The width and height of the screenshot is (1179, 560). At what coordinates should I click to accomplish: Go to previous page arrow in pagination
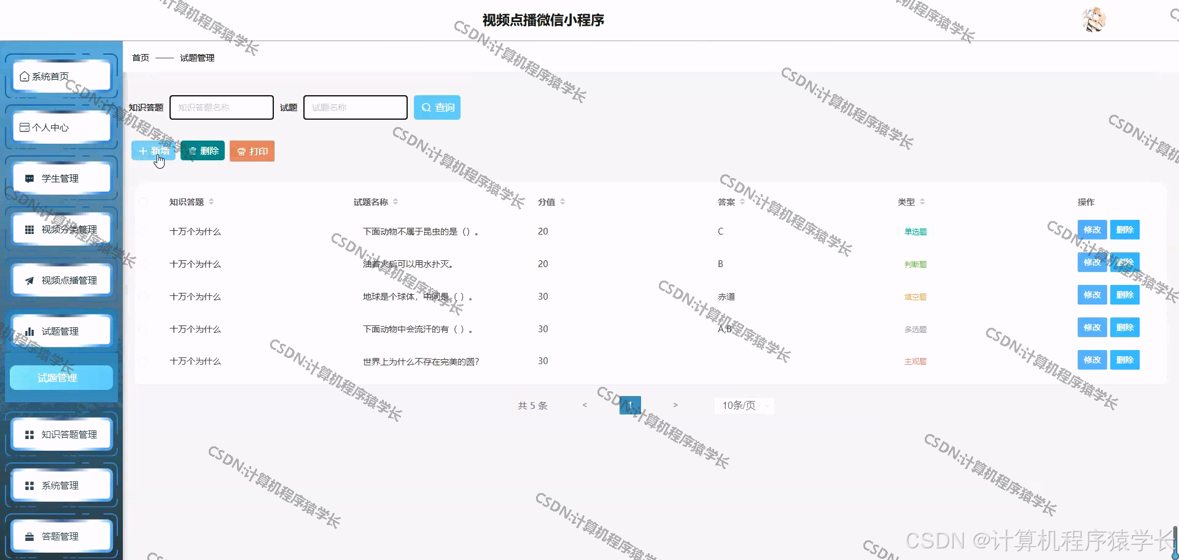(585, 405)
